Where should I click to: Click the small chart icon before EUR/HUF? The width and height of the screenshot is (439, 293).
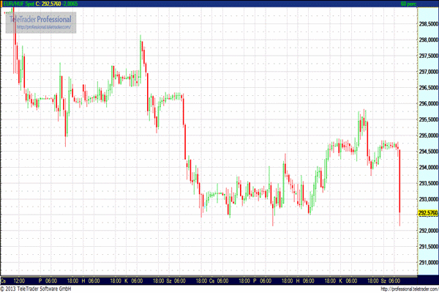point(3,4)
